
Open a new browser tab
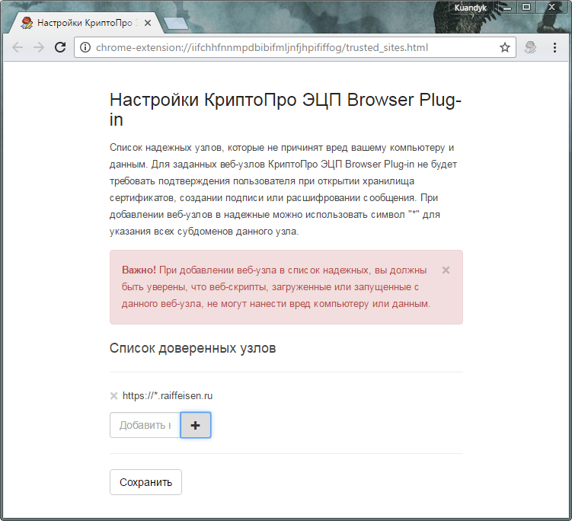click(x=176, y=24)
